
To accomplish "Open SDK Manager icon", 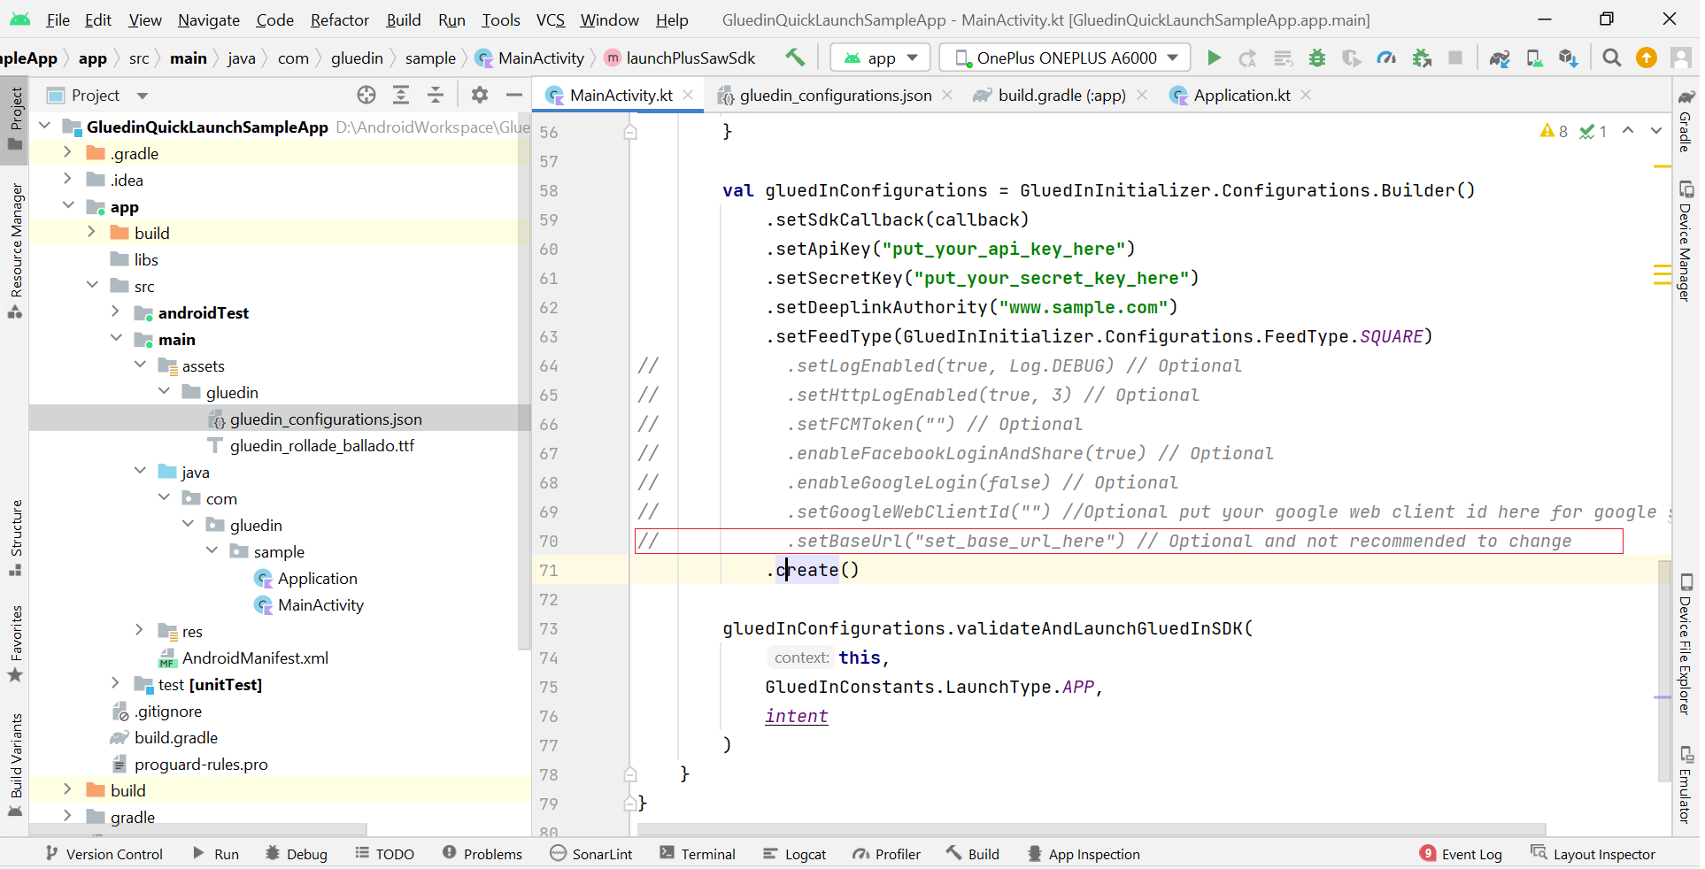I will (1568, 58).
